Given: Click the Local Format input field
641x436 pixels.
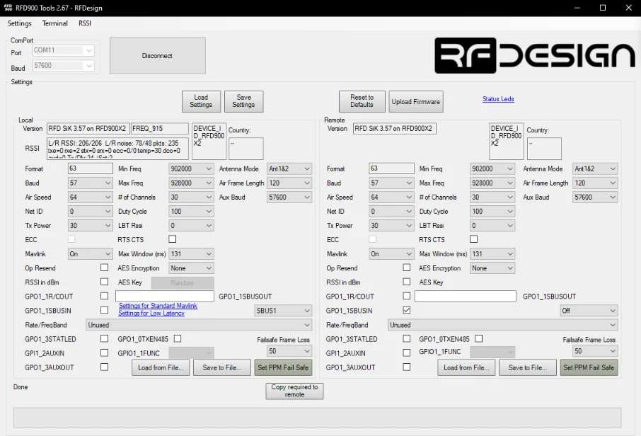Looking at the screenshot, I should (x=91, y=168).
